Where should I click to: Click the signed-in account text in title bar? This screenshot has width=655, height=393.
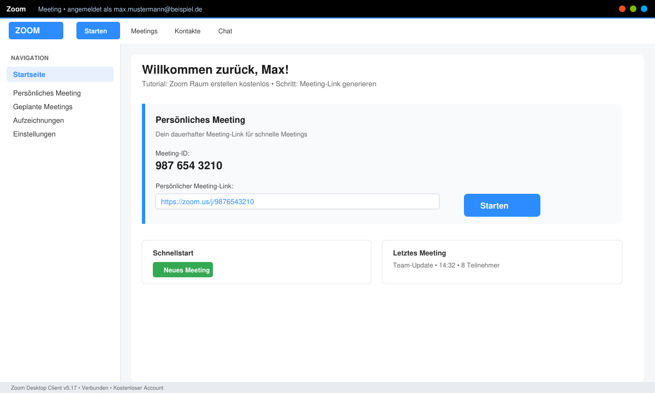click(120, 9)
